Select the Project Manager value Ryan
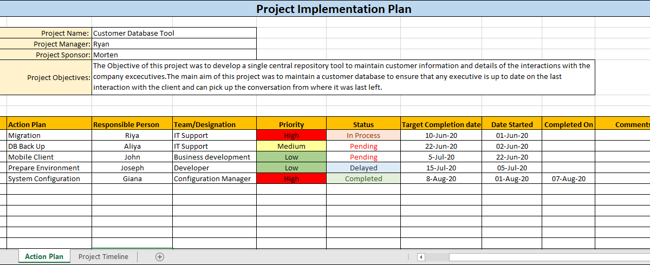The height and width of the screenshot is (265, 650). point(174,44)
